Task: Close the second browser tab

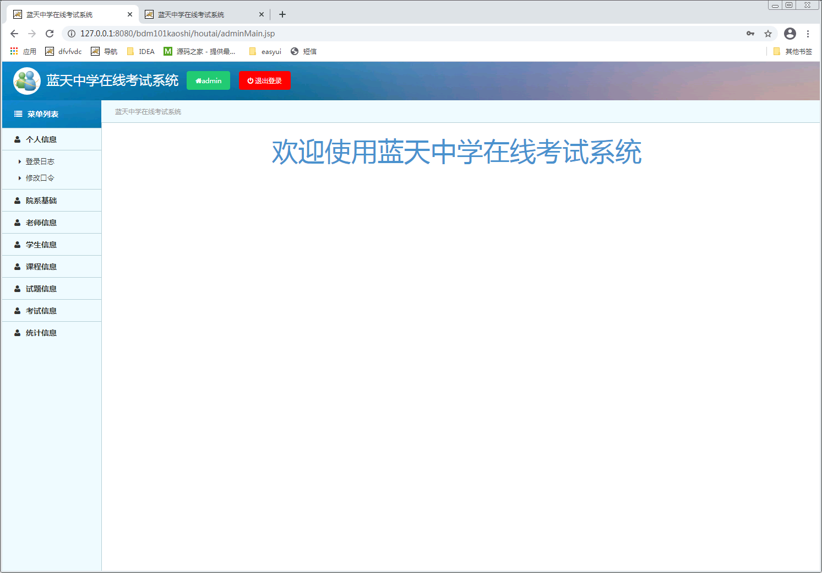Action: point(262,14)
